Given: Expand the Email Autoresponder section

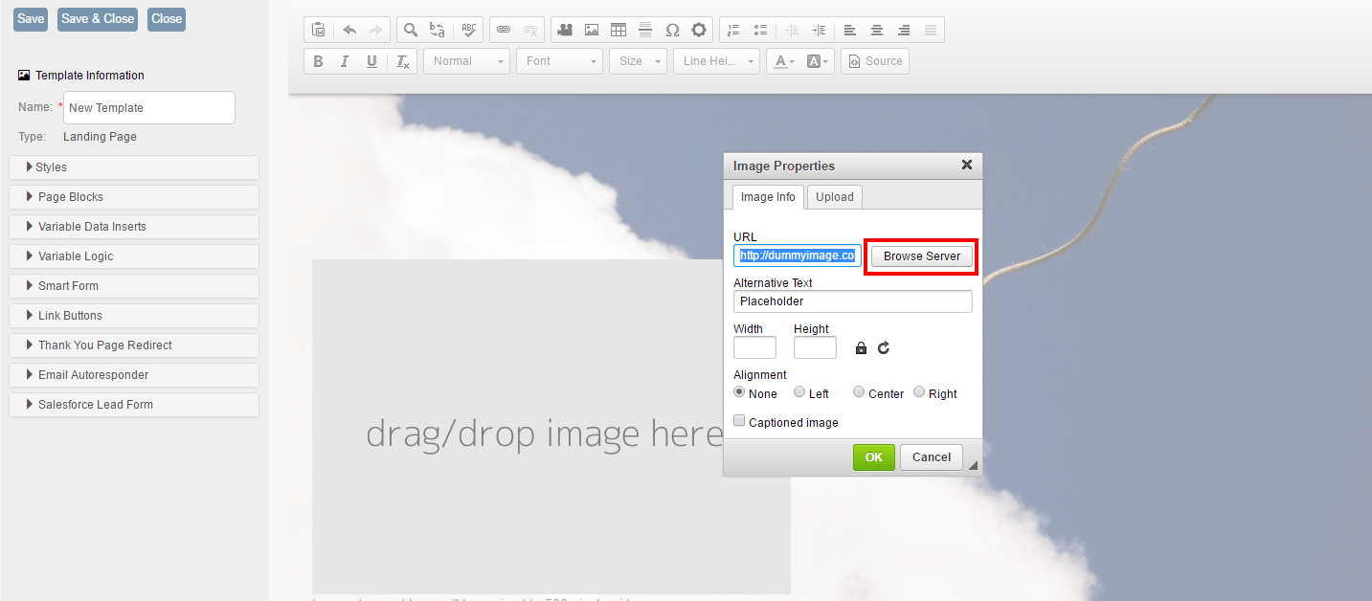Looking at the screenshot, I should (134, 375).
